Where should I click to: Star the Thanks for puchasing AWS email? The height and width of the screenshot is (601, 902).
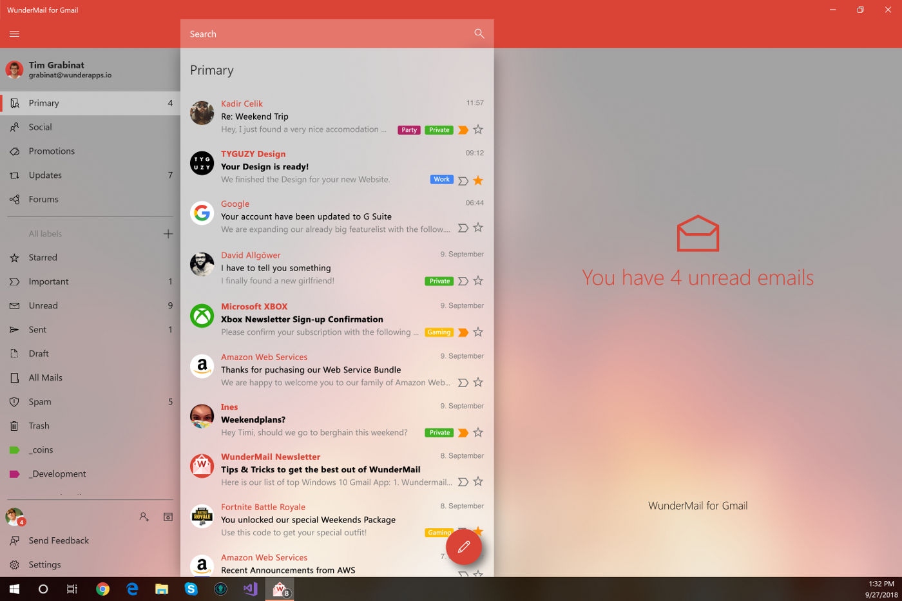point(478,382)
